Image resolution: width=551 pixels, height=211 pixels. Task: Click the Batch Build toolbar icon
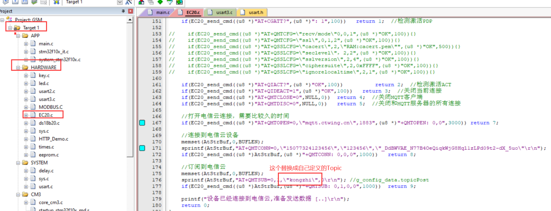click(34, 2)
